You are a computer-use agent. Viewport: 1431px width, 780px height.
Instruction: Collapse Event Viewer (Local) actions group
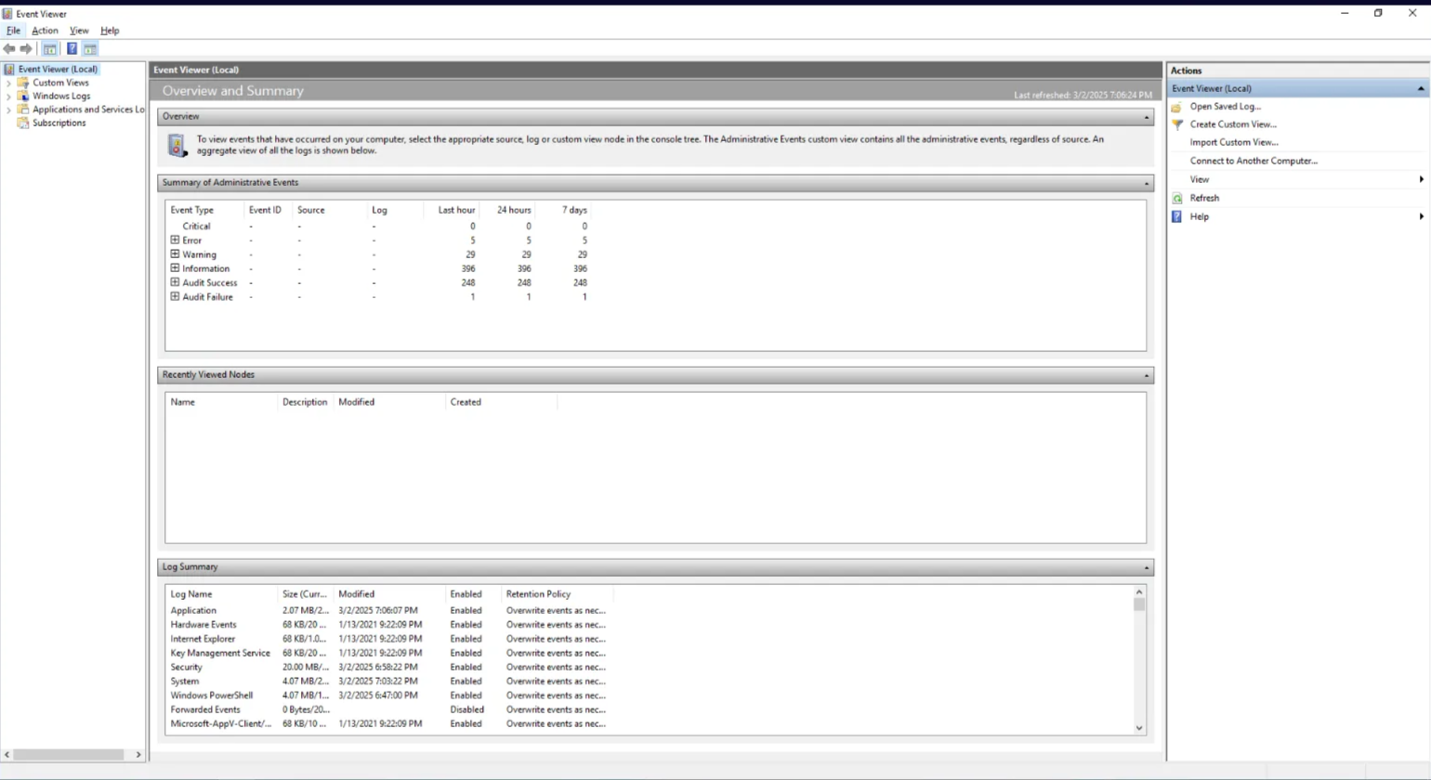pos(1420,88)
